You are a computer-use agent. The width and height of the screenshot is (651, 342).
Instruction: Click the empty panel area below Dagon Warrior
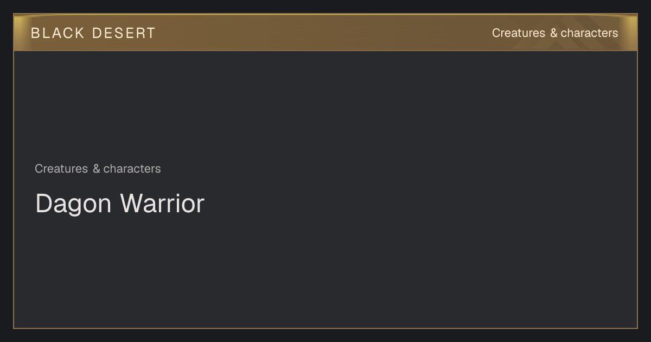pos(325,271)
